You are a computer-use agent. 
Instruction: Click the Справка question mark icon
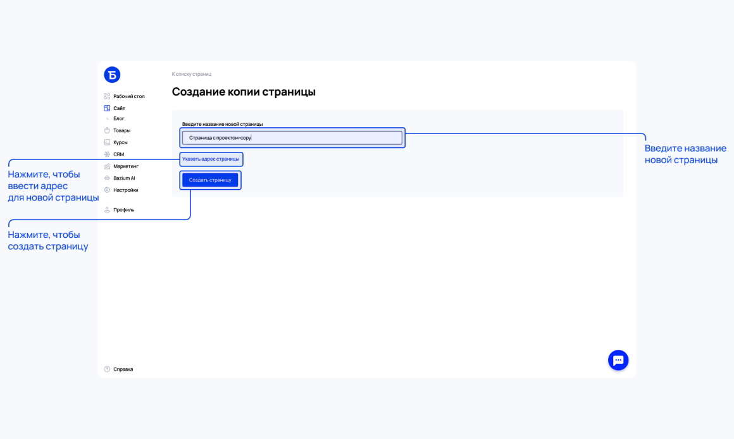[x=107, y=369]
